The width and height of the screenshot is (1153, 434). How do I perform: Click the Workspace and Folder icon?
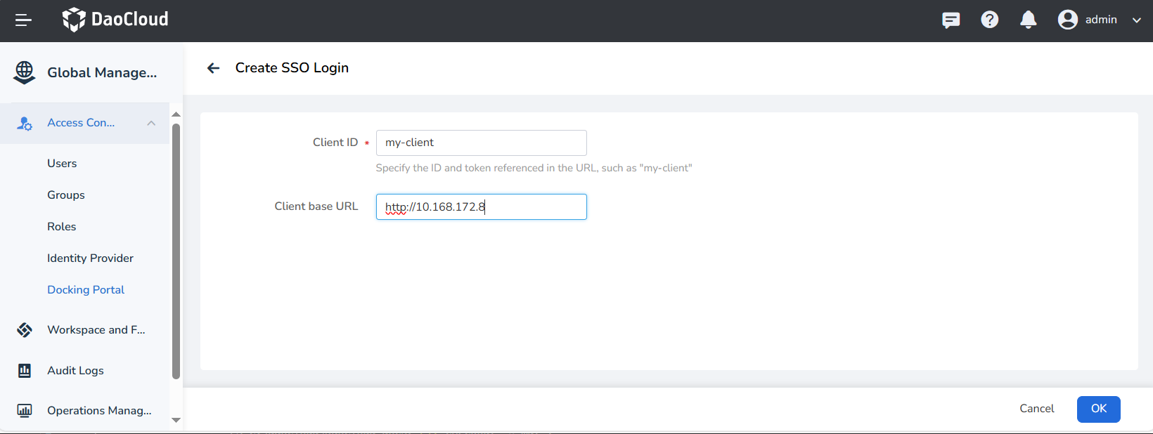tap(25, 330)
